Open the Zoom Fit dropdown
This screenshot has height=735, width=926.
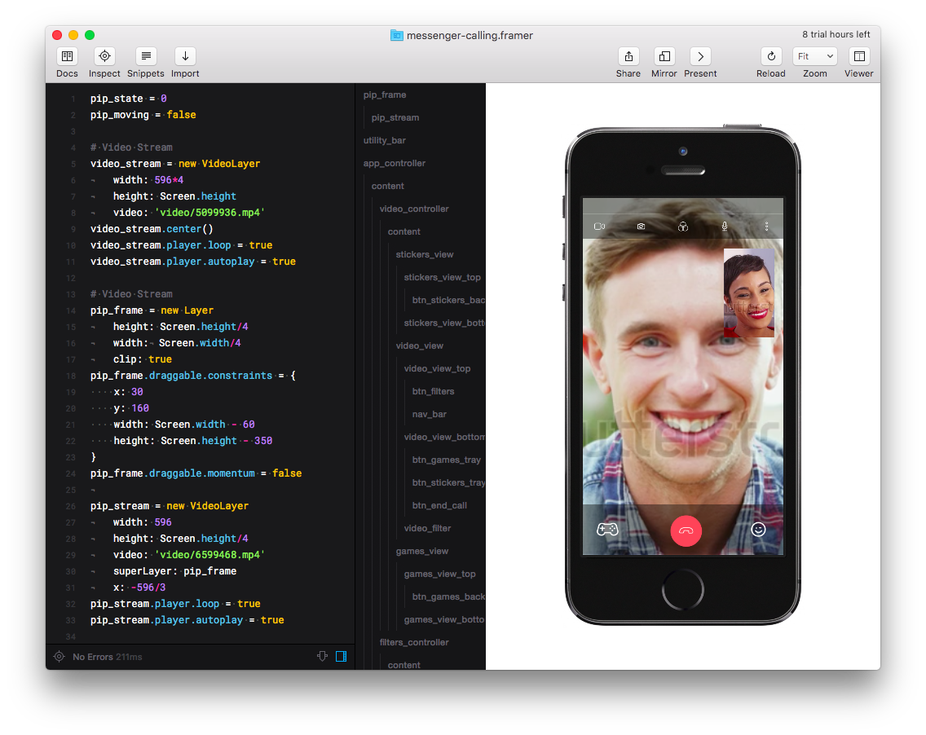[x=814, y=56]
